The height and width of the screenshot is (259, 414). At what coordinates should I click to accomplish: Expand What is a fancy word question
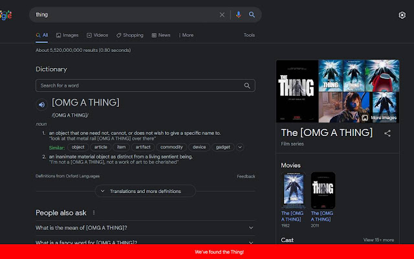tap(146, 242)
